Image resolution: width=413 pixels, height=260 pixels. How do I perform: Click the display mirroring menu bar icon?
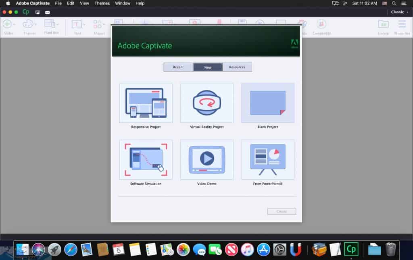(336, 3)
